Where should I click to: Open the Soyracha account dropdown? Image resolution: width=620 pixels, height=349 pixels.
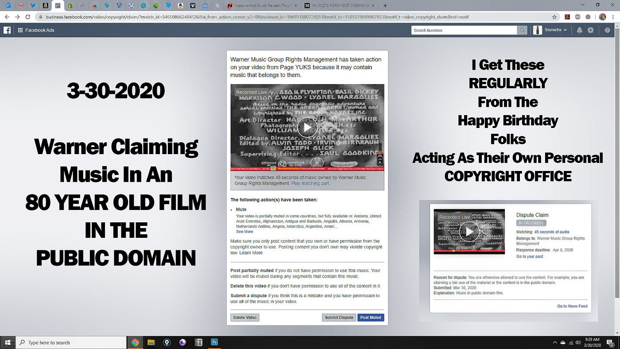click(556, 30)
